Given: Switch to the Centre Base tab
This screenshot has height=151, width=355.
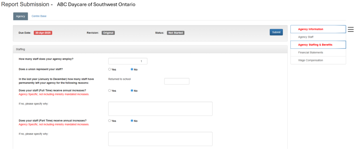Looking at the screenshot, I should pyautogui.click(x=39, y=16).
